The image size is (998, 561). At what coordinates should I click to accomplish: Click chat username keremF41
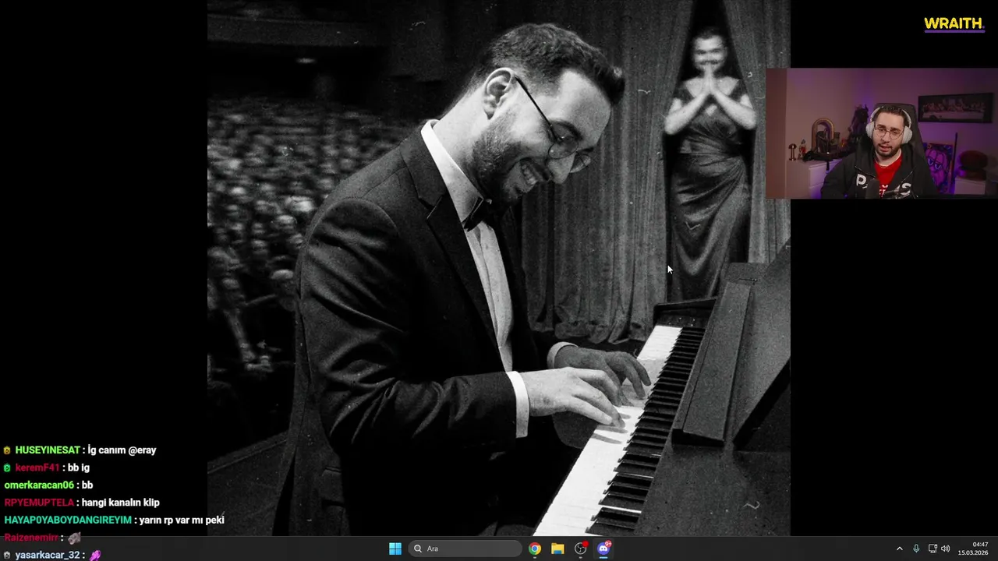pyautogui.click(x=37, y=467)
